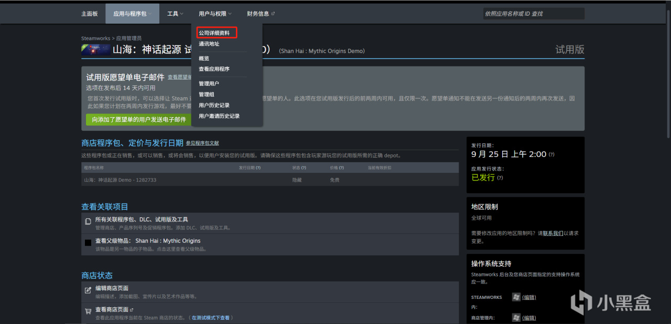Click the 9 月 25 日 上午 2:00 release date
The image size is (671, 324).
point(508,154)
